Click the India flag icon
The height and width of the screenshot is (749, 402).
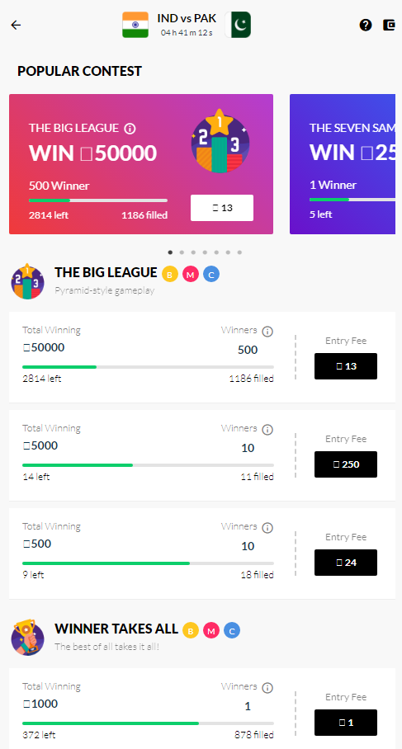[135, 25]
